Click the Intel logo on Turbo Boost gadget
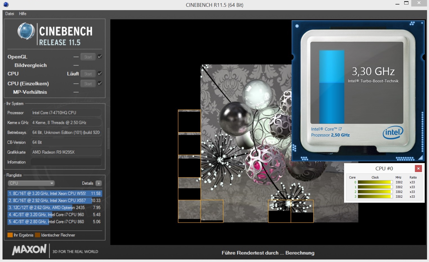 point(393,132)
